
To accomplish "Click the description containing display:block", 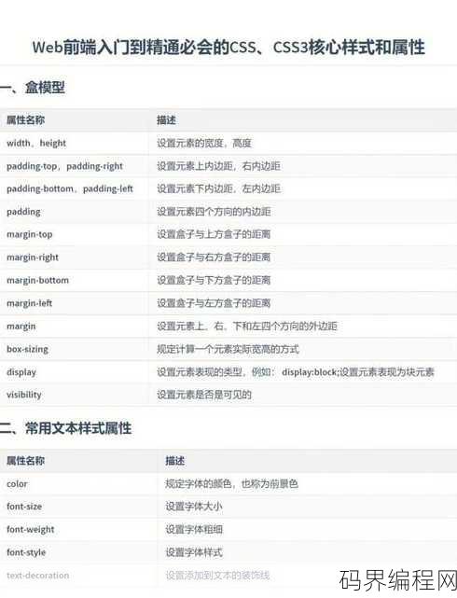I will [x=296, y=372].
